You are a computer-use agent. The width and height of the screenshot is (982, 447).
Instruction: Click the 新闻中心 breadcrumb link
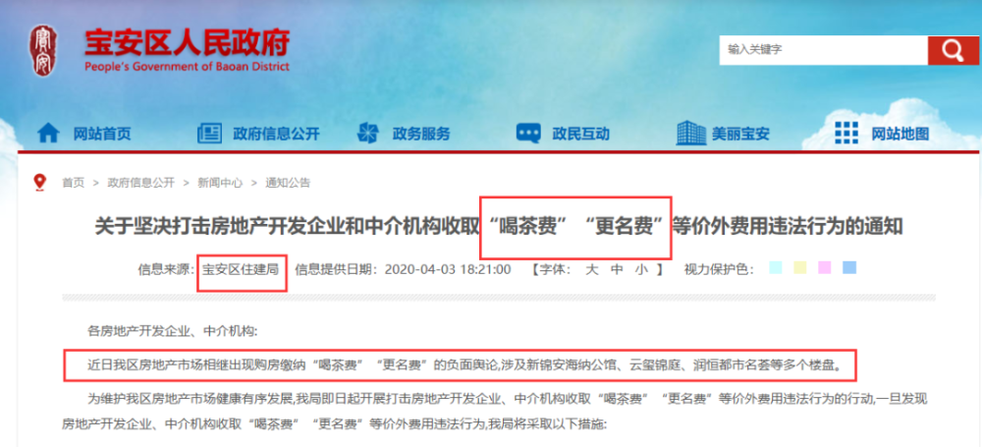(220, 183)
